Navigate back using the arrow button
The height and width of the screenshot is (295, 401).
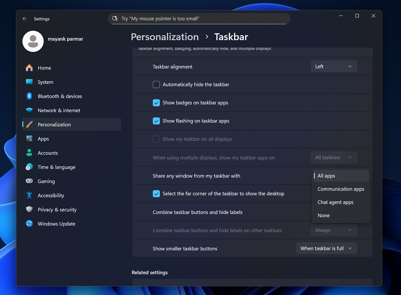(x=25, y=19)
